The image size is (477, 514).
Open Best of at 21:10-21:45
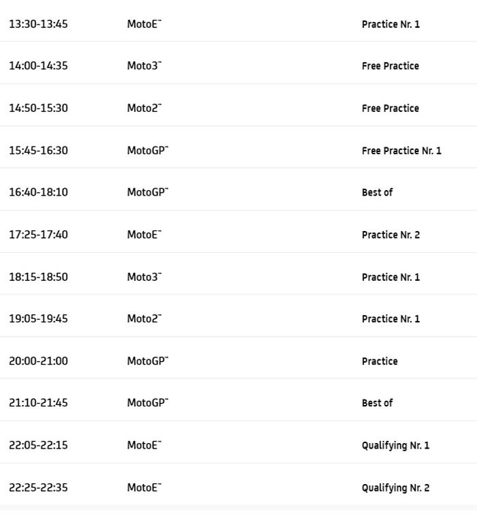[x=377, y=403]
